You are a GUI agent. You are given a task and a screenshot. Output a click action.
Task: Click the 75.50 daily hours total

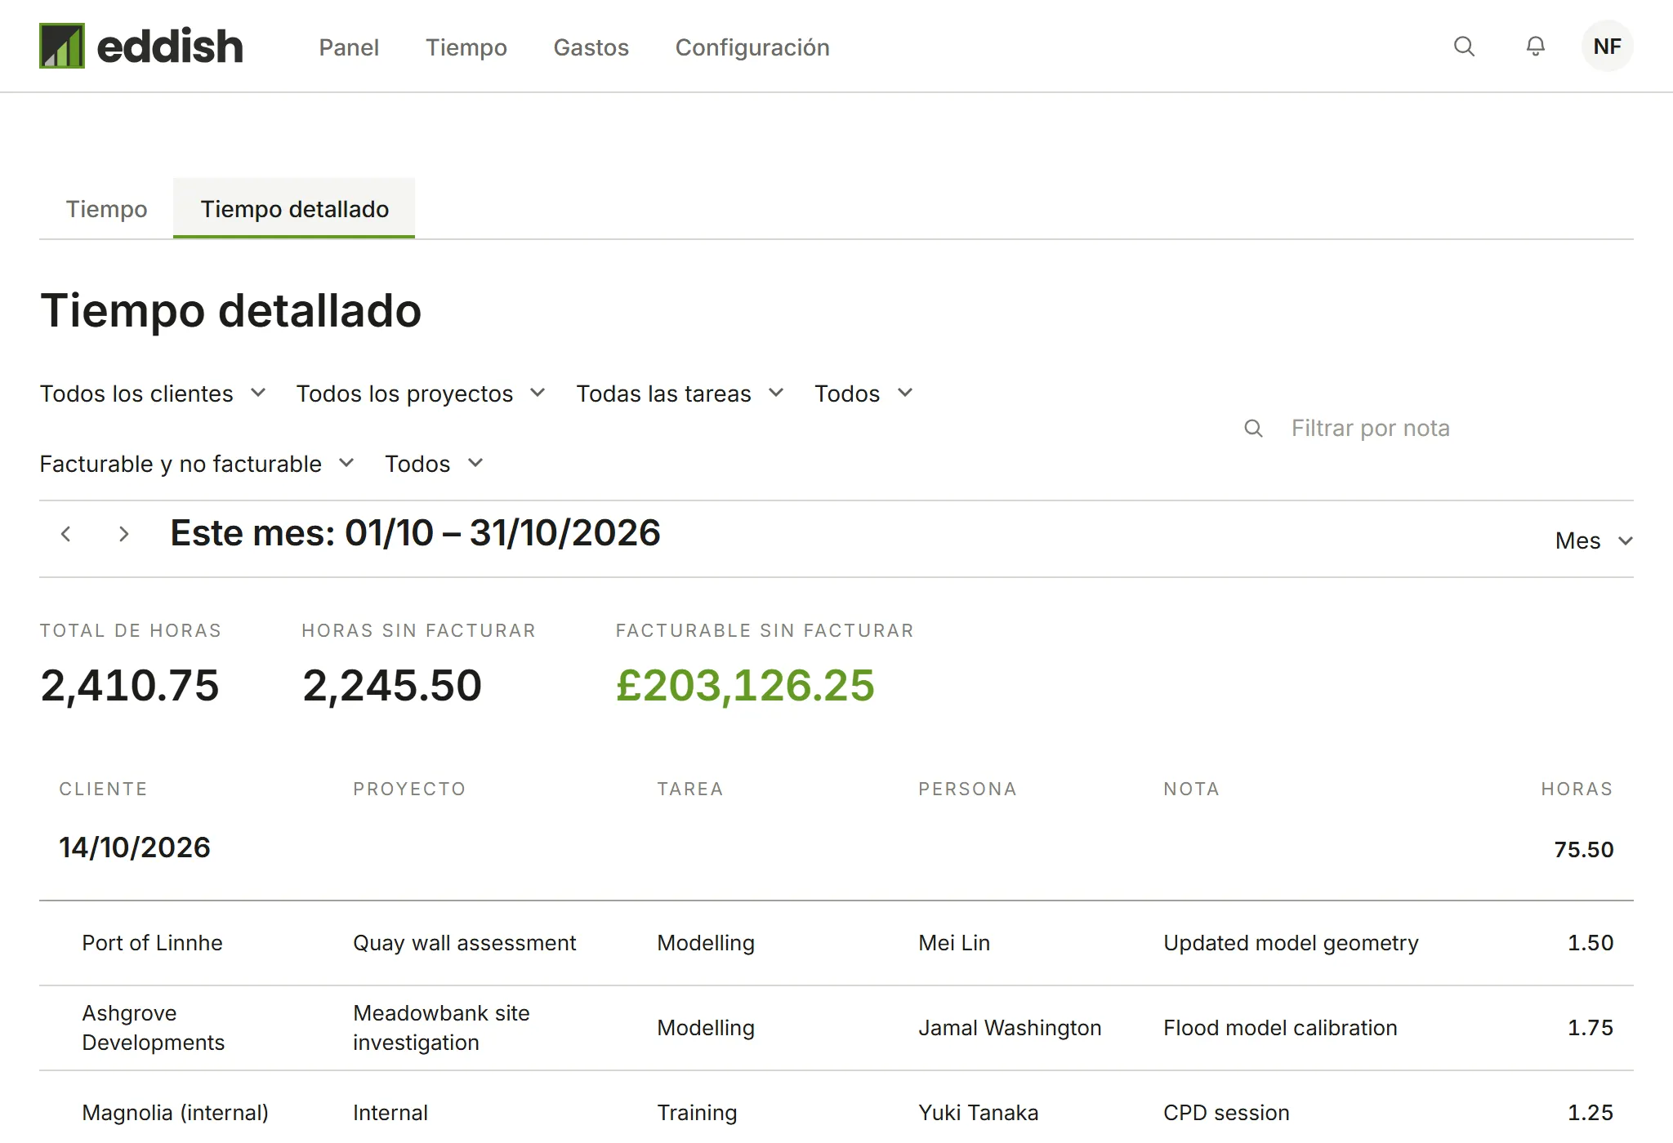(x=1583, y=849)
